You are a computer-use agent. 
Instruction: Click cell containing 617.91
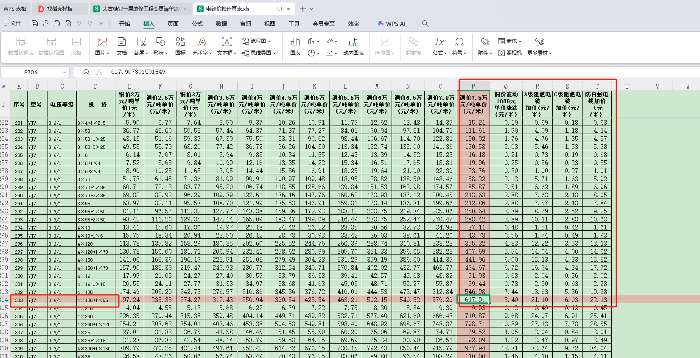tap(474, 300)
